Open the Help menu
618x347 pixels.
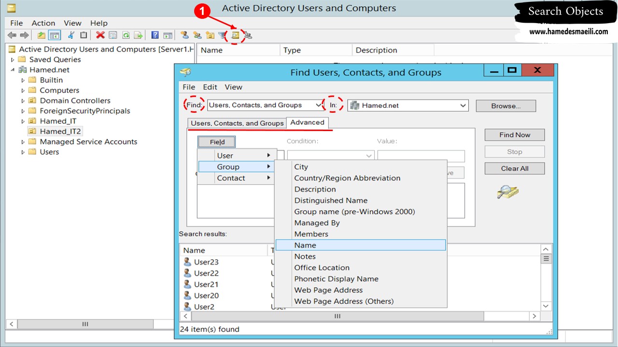pyautogui.click(x=99, y=23)
